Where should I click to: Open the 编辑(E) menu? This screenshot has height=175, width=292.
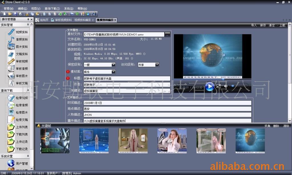click(22, 9)
